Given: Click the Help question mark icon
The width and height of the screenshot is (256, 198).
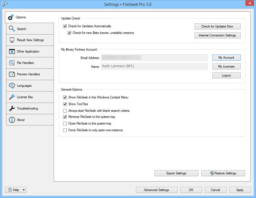Looking at the screenshot, I should coord(10,190).
